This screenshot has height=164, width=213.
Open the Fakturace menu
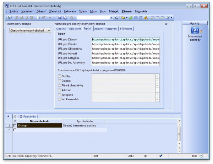(70, 11)
